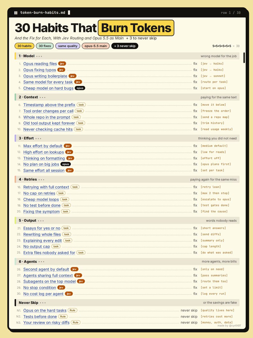This screenshot has width=253, height=338.
Task: Select the "30 fixes" pill
Action: tap(45, 46)
